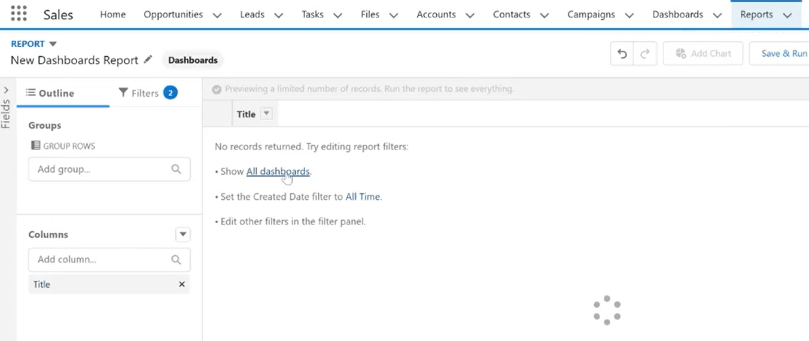Click the search icon in Add column field
Screen dimensions: 809x341
click(x=176, y=260)
